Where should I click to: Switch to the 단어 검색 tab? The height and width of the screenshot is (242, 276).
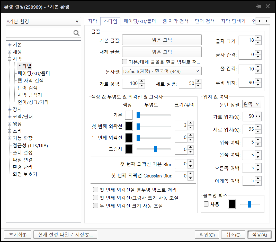[205, 21]
